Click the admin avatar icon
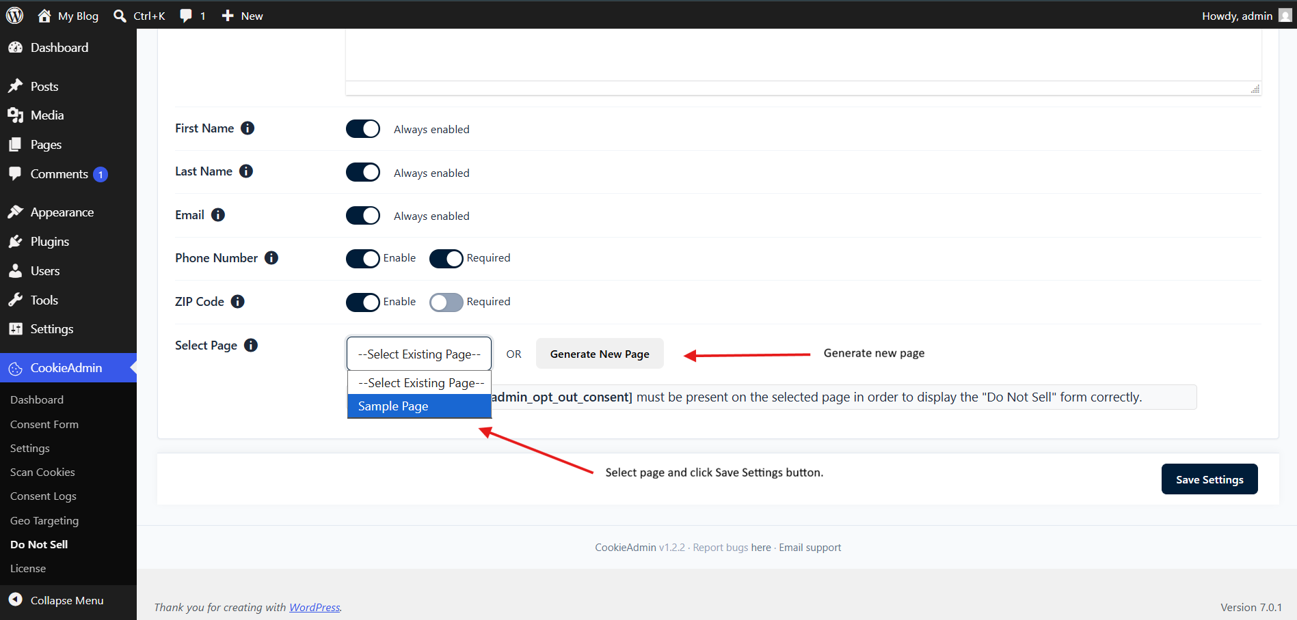The image size is (1297, 620). pyautogui.click(x=1285, y=16)
